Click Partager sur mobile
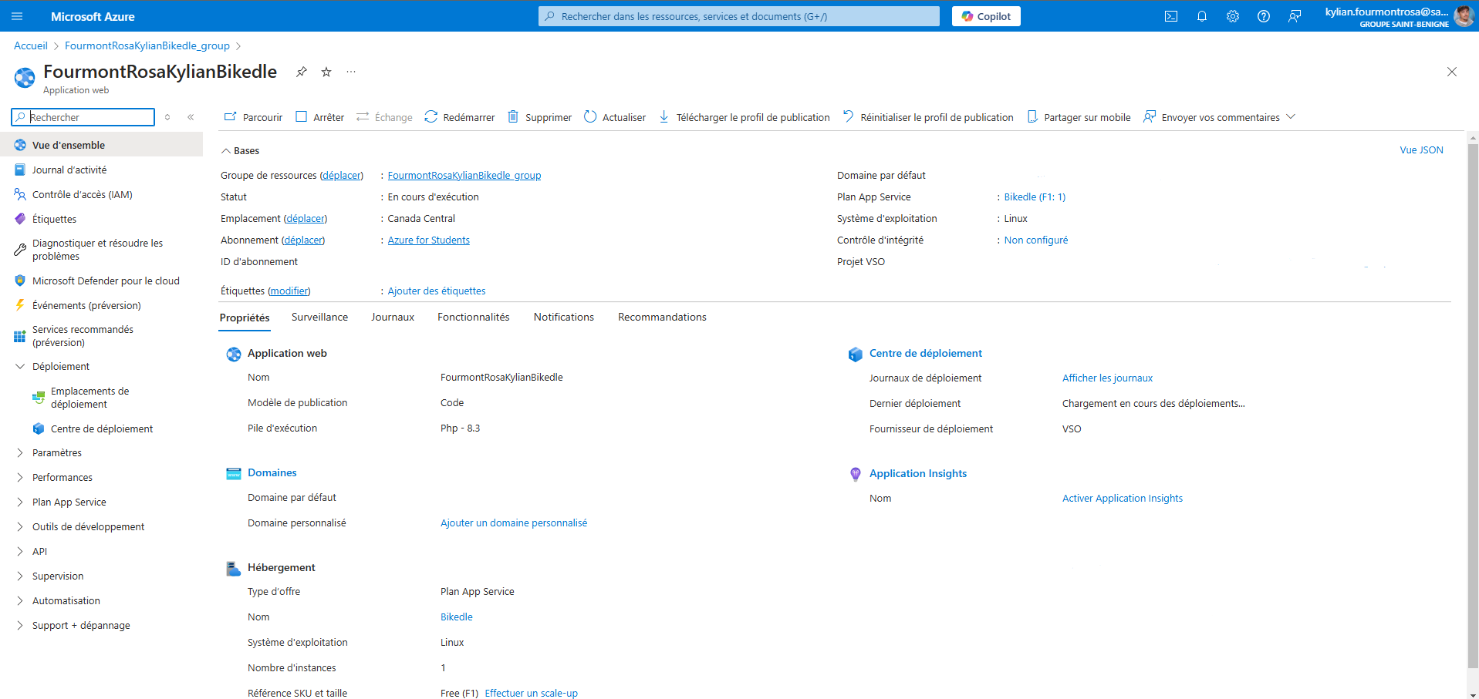 point(1079,117)
